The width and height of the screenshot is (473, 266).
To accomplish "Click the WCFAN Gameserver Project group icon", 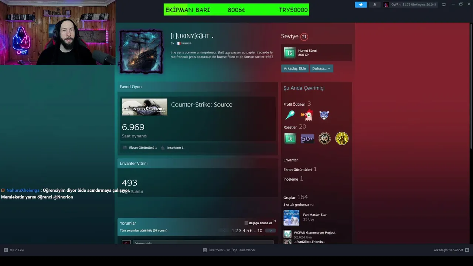I will [x=287, y=234].
